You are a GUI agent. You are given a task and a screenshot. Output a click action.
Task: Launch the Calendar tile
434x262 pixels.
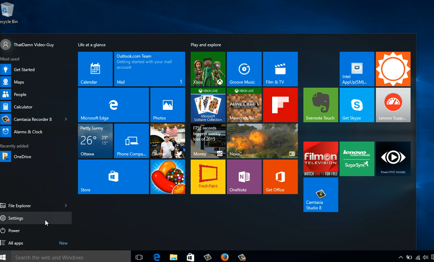click(95, 69)
